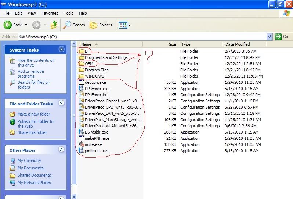
Task: Select the WINDOWS folder icon
Action: click(x=82, y=76)
